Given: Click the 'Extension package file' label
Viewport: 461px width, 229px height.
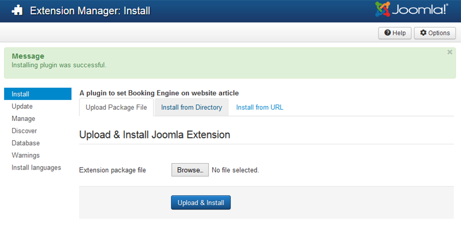Looking at the screenshot, I should pyautogui.click(x=113, y=170).
